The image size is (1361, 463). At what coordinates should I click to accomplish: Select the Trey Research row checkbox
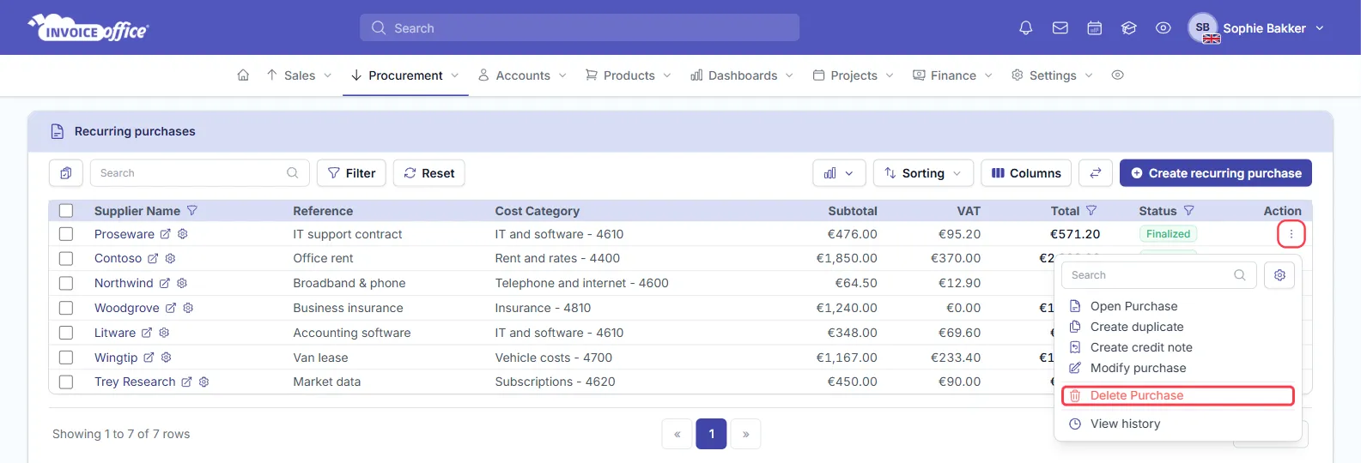(66, 382)
